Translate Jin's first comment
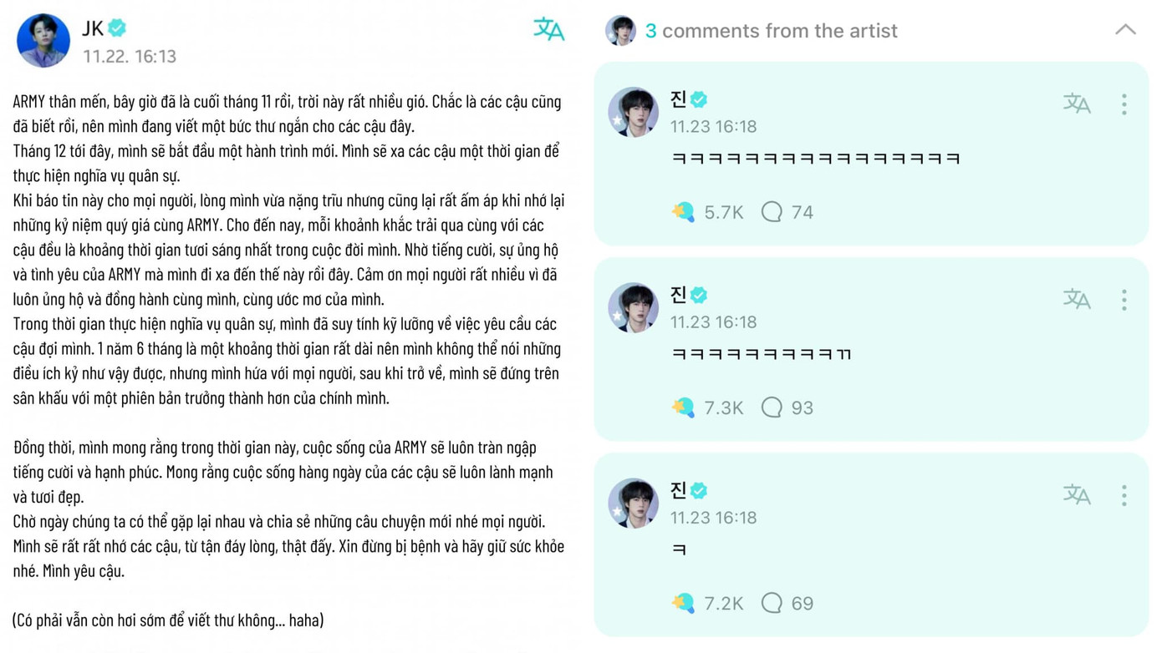Screen dimensions: 1162x653 point(1076,104)
